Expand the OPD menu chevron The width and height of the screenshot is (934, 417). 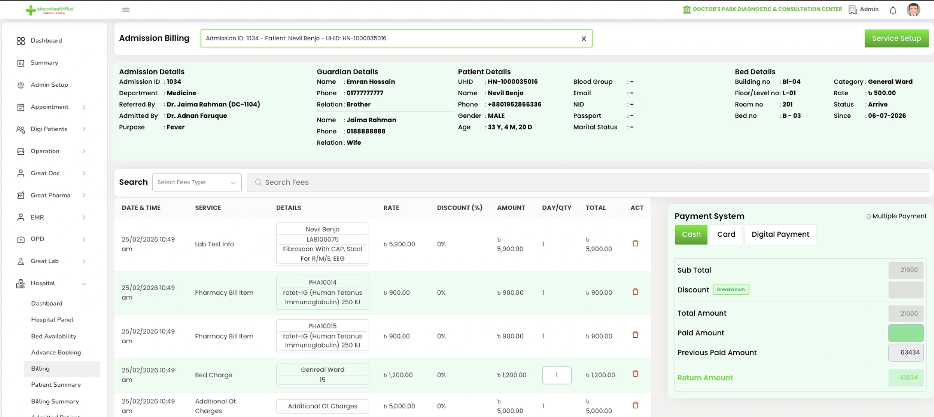click(84, 239)
